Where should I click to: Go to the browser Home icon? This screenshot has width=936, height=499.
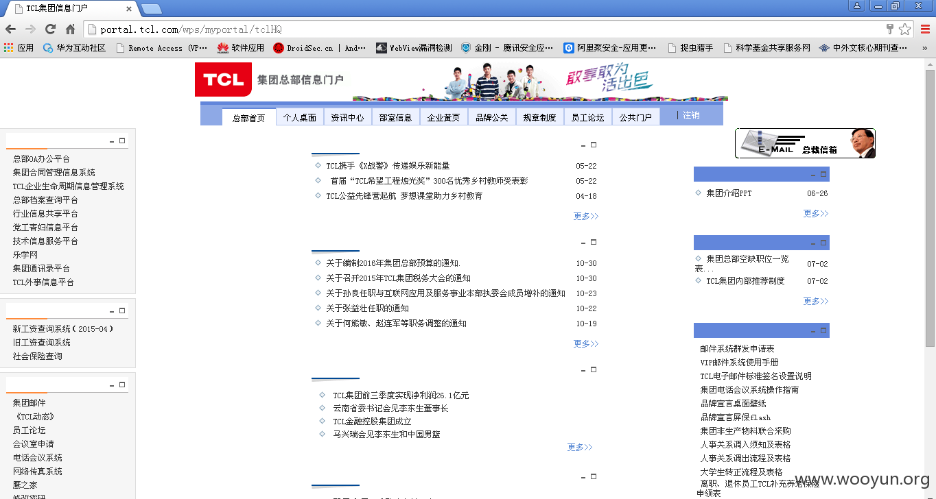click(x=70, y=29)
